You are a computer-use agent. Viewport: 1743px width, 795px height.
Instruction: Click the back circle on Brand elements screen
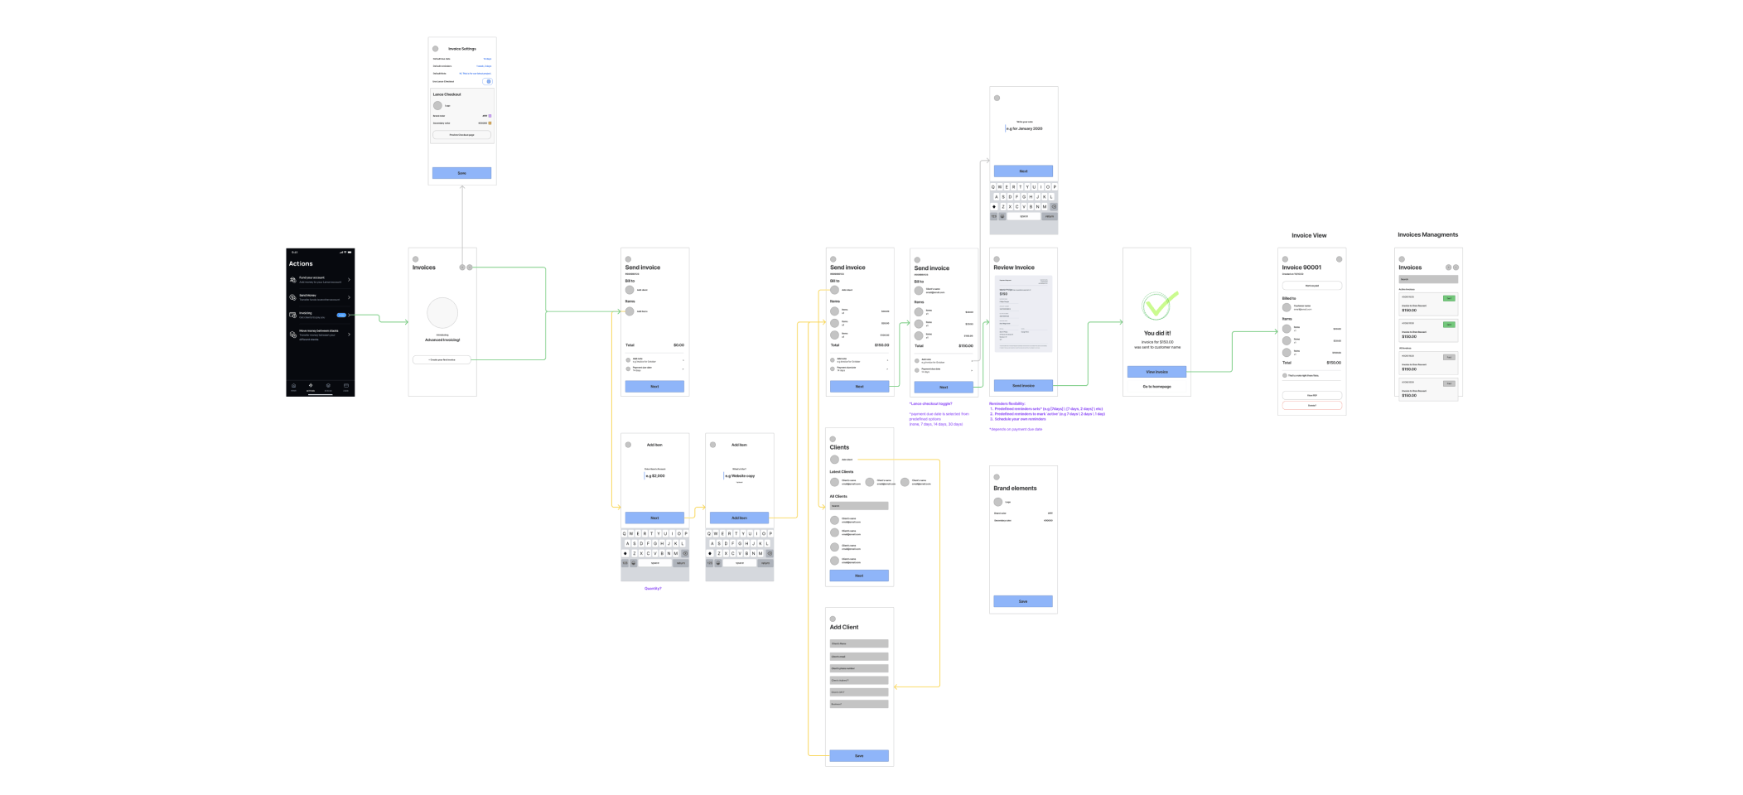(x=997, y=477)
